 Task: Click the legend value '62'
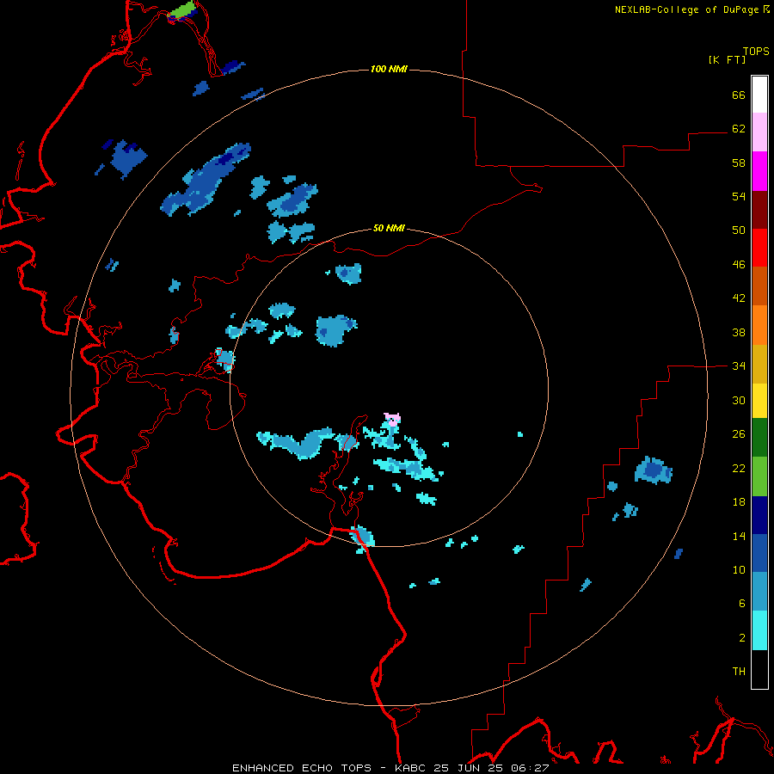coord(739,129)
